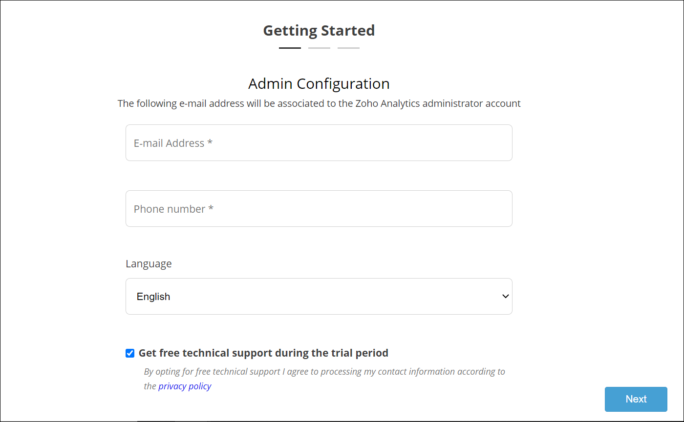
Task: Select the second step indicator bar
Action: pos(319,48)
